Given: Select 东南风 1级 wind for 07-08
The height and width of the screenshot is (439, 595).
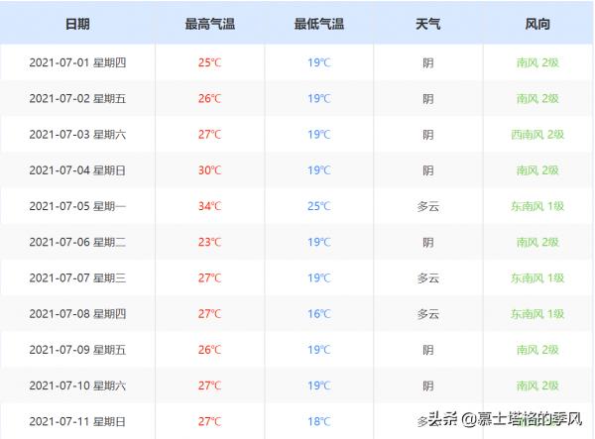Looking at the screenshot, I should (537, 314).
